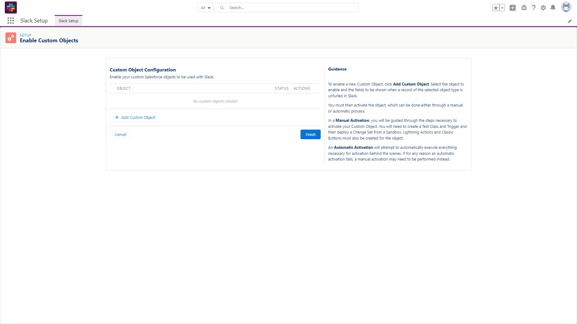Click the Favorites star icon
The image size is (577, 324).
496,8
